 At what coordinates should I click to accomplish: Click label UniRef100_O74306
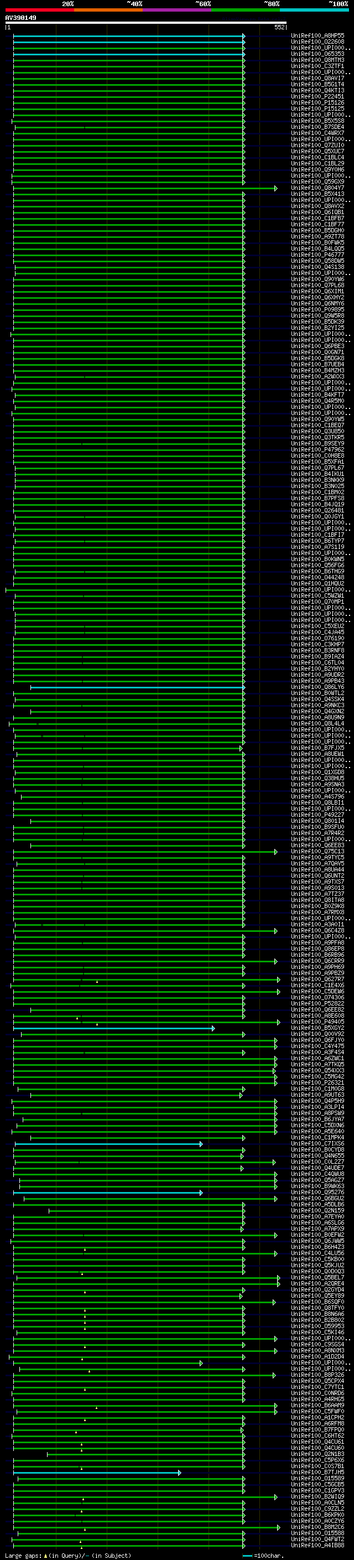317,997
